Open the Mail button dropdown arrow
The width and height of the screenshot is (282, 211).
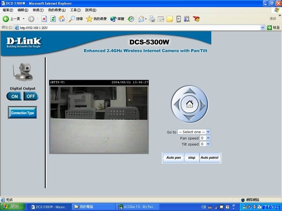[x=146, y=19]
